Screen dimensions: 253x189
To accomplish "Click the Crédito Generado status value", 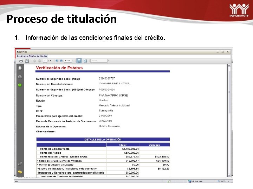I will [x=109, y=126].
